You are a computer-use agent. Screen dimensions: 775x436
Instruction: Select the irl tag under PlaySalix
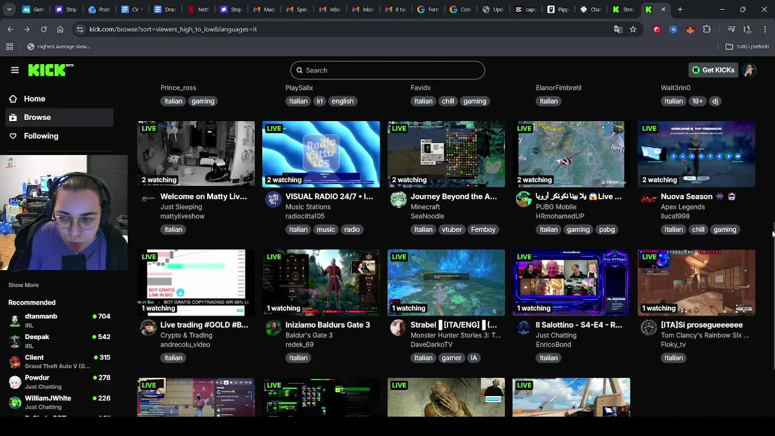(x=320, y=101)
